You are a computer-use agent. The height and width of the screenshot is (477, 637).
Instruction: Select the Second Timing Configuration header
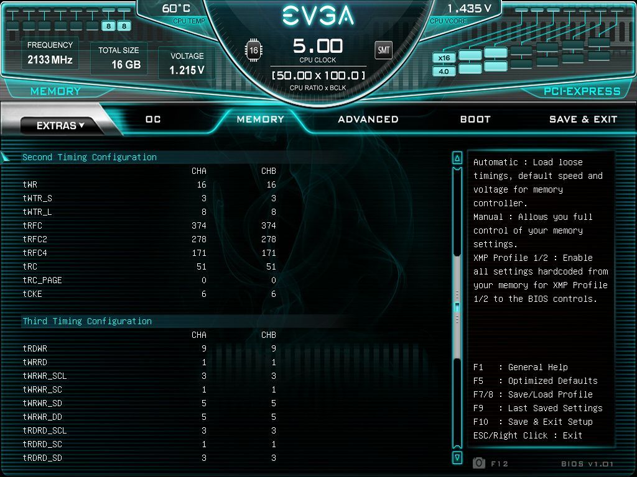tap(90, 157)
